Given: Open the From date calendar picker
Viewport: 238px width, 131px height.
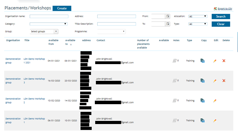Looking at the screenshot, I should 168,16.
